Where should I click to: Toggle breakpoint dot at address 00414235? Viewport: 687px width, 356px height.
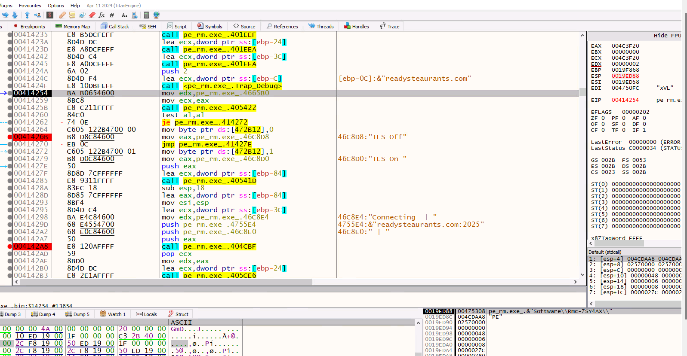click(10, 35)
